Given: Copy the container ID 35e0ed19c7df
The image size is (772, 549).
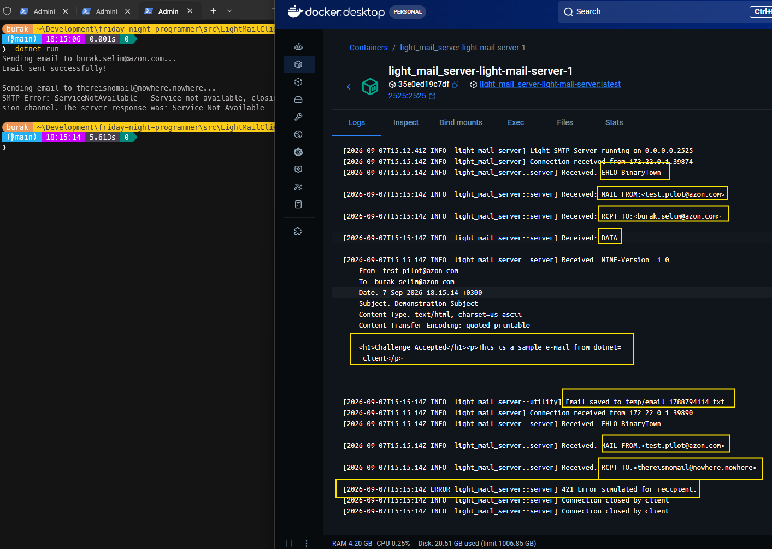Looking at the screenshot, I should click(456, 85).
